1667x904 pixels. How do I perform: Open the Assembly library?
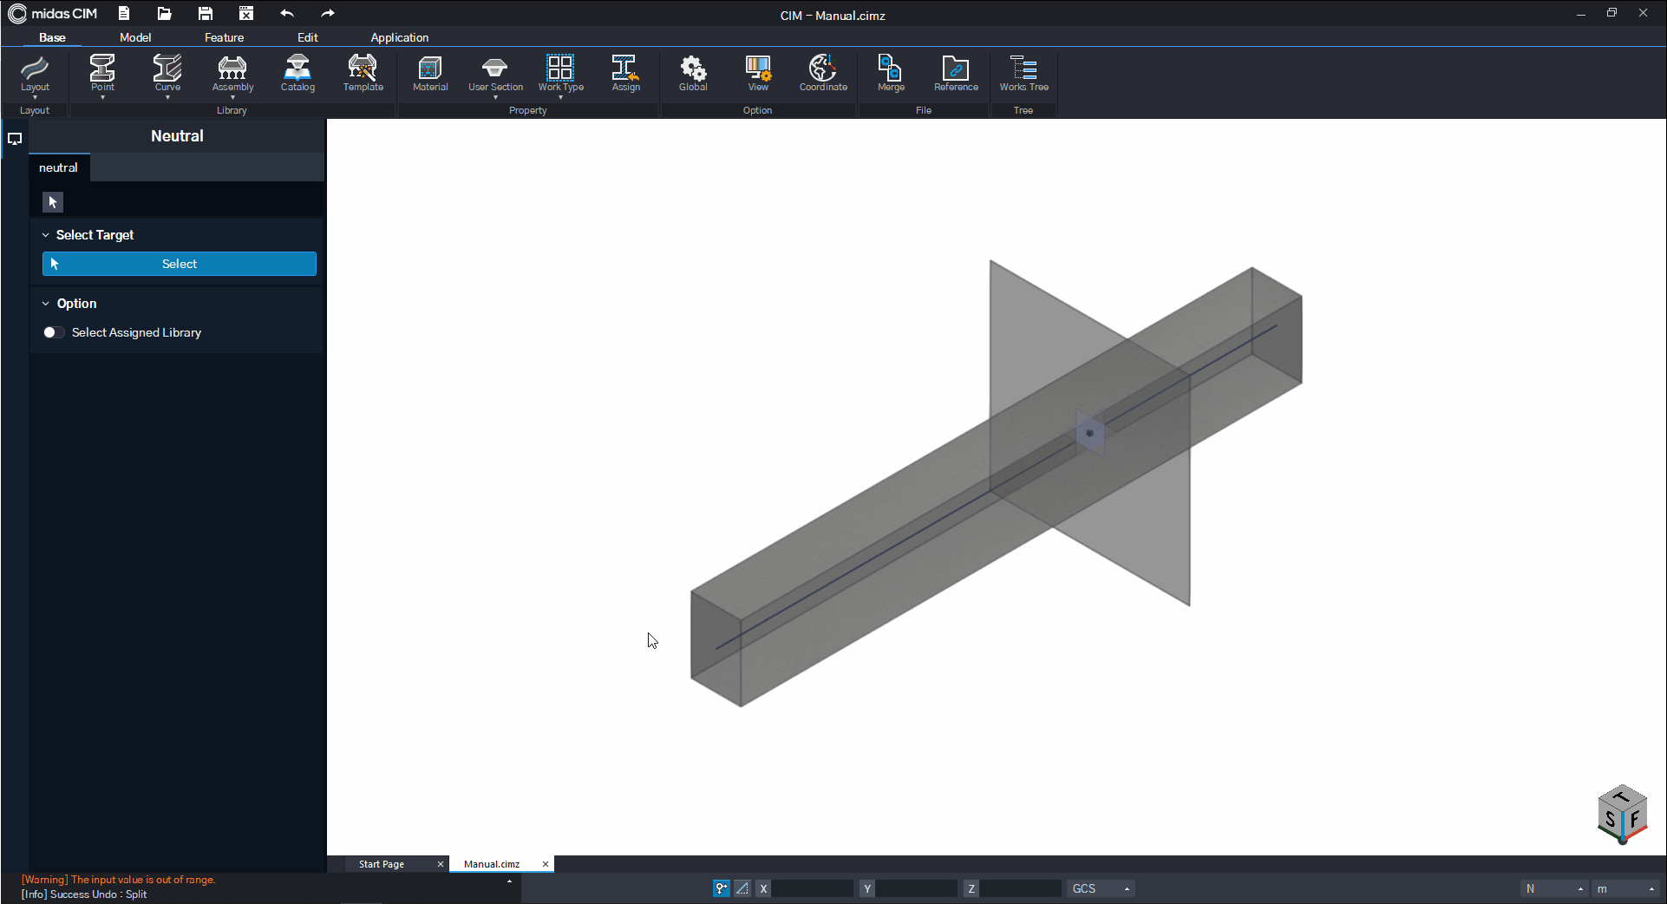[x=232, y=73]
